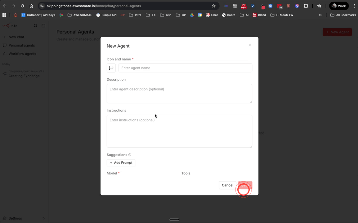The height and width of the screenshot is (223, 358).
Task: Open the All Bookmarks menu
Action: pos(343,15)
